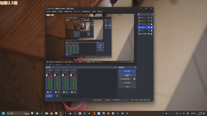Toggle visibility of the game capture source

tap(149, 24)
